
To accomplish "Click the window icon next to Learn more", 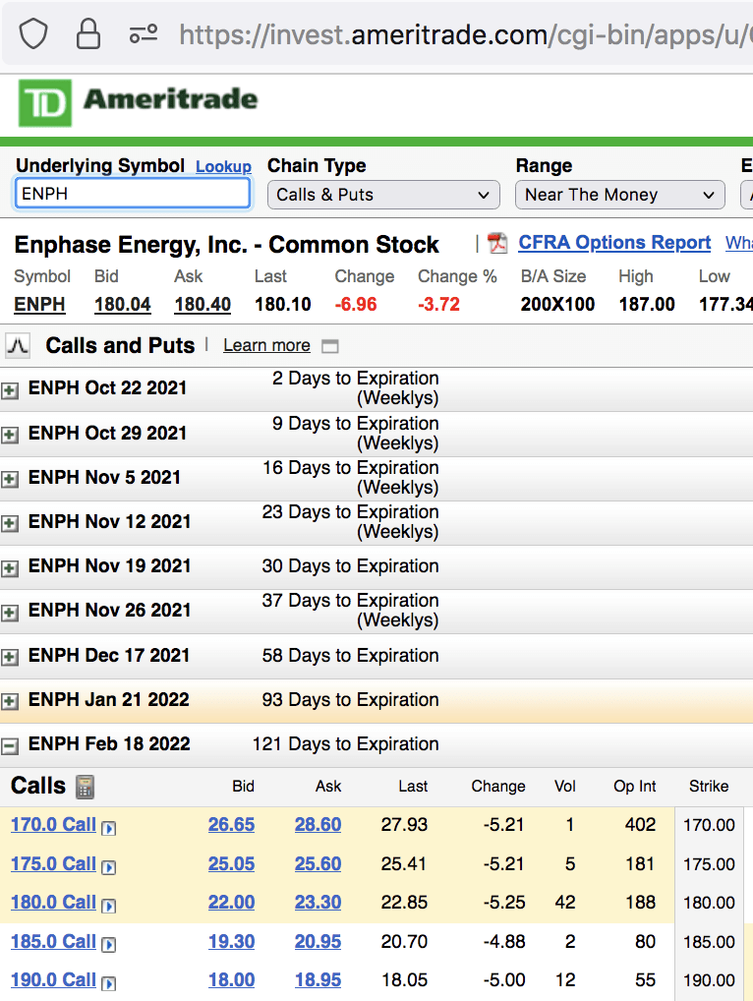I will (330, 346).
